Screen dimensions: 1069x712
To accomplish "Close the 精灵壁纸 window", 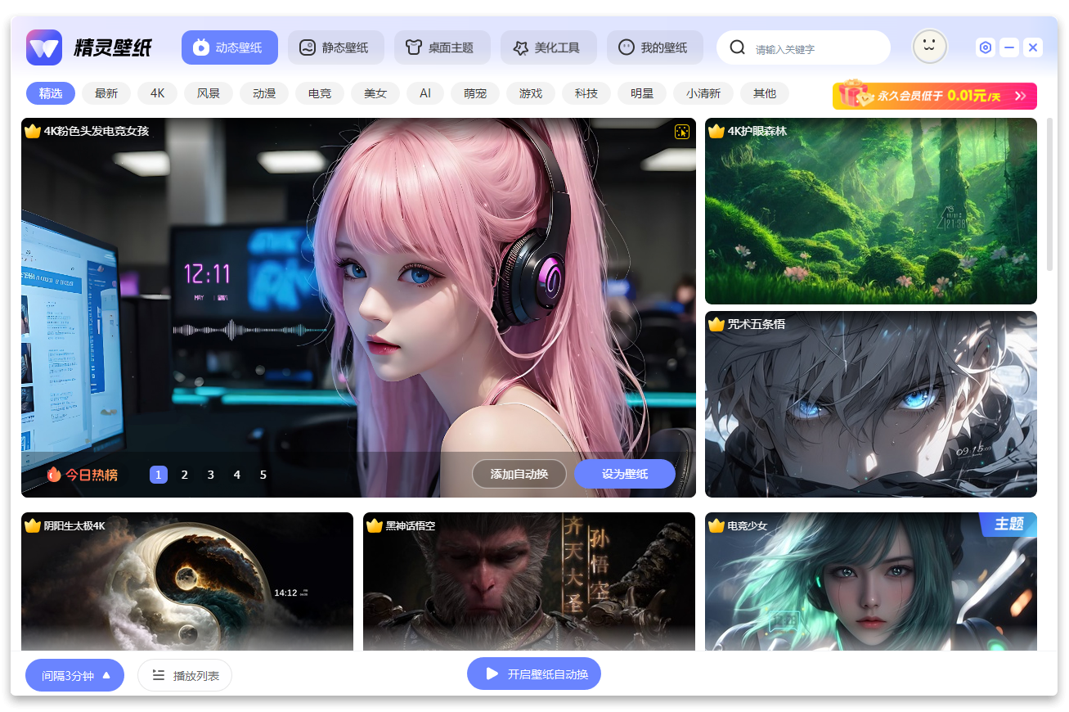I will (x=1033, y=47).
